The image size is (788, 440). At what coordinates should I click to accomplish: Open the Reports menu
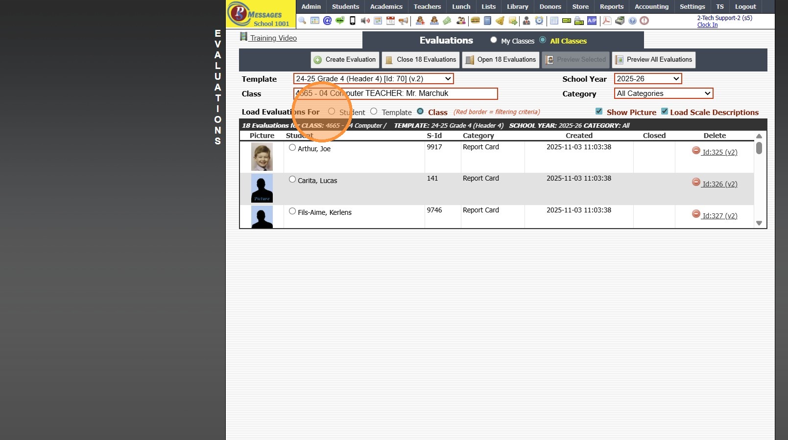611,7
